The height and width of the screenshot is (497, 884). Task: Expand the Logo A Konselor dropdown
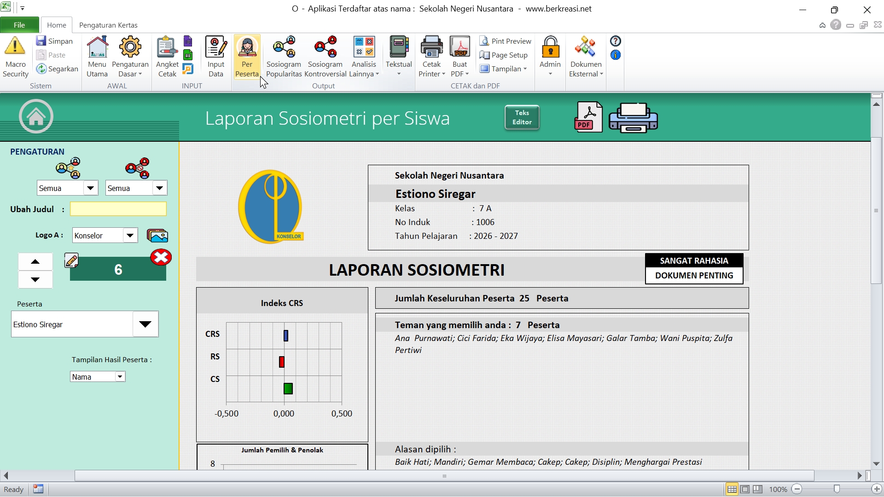point(130,236)
